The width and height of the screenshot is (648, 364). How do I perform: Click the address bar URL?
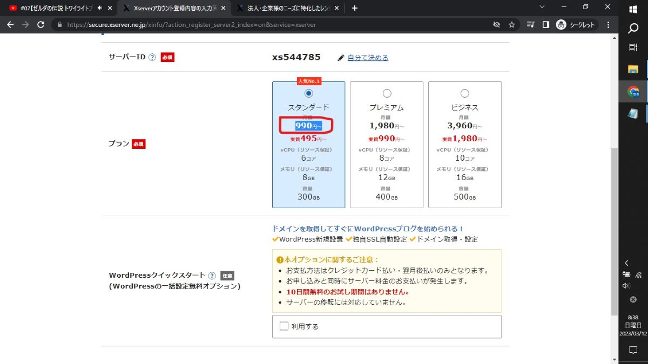pos(192,25)
